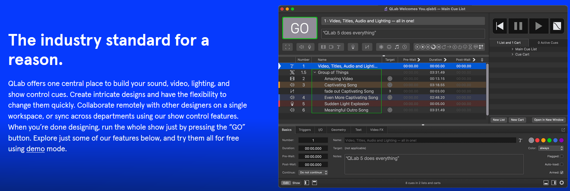The image size is (570, 191).
Task: Add a MIDI File cue with the music note icon
Action: (397, 47)
